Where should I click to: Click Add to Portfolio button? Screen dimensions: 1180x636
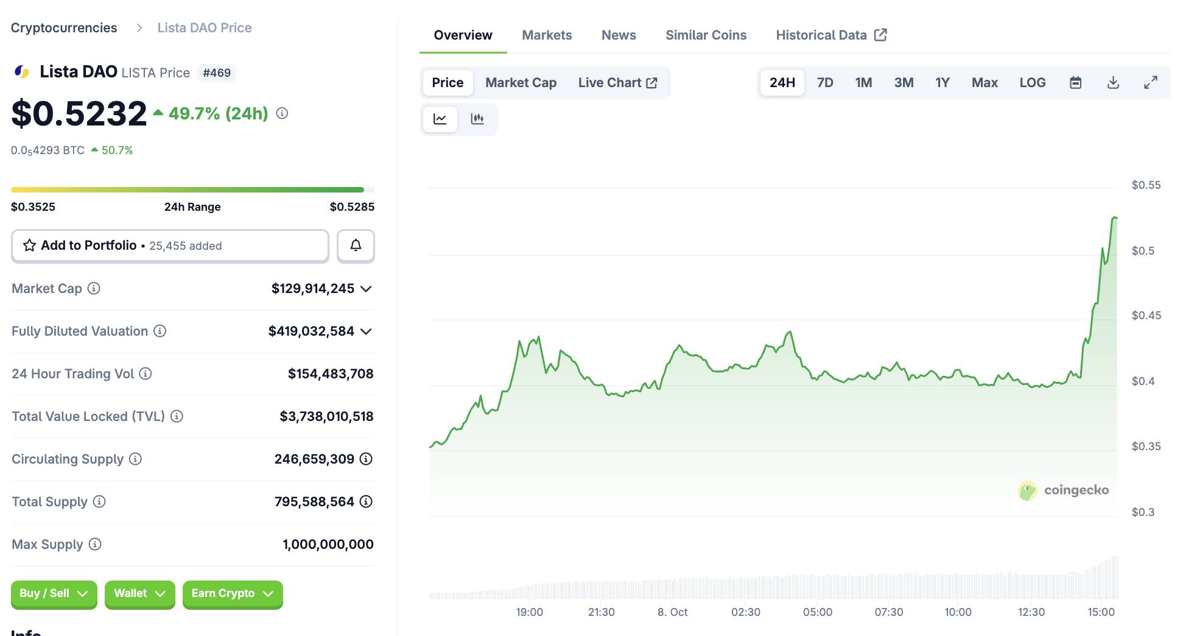pos(170,246)
